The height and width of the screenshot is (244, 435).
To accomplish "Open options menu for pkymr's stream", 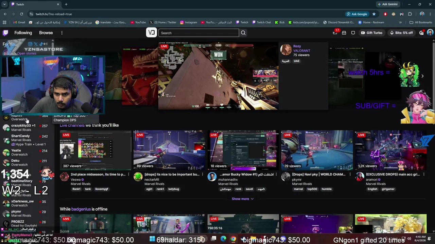I will tap(350, 175).
